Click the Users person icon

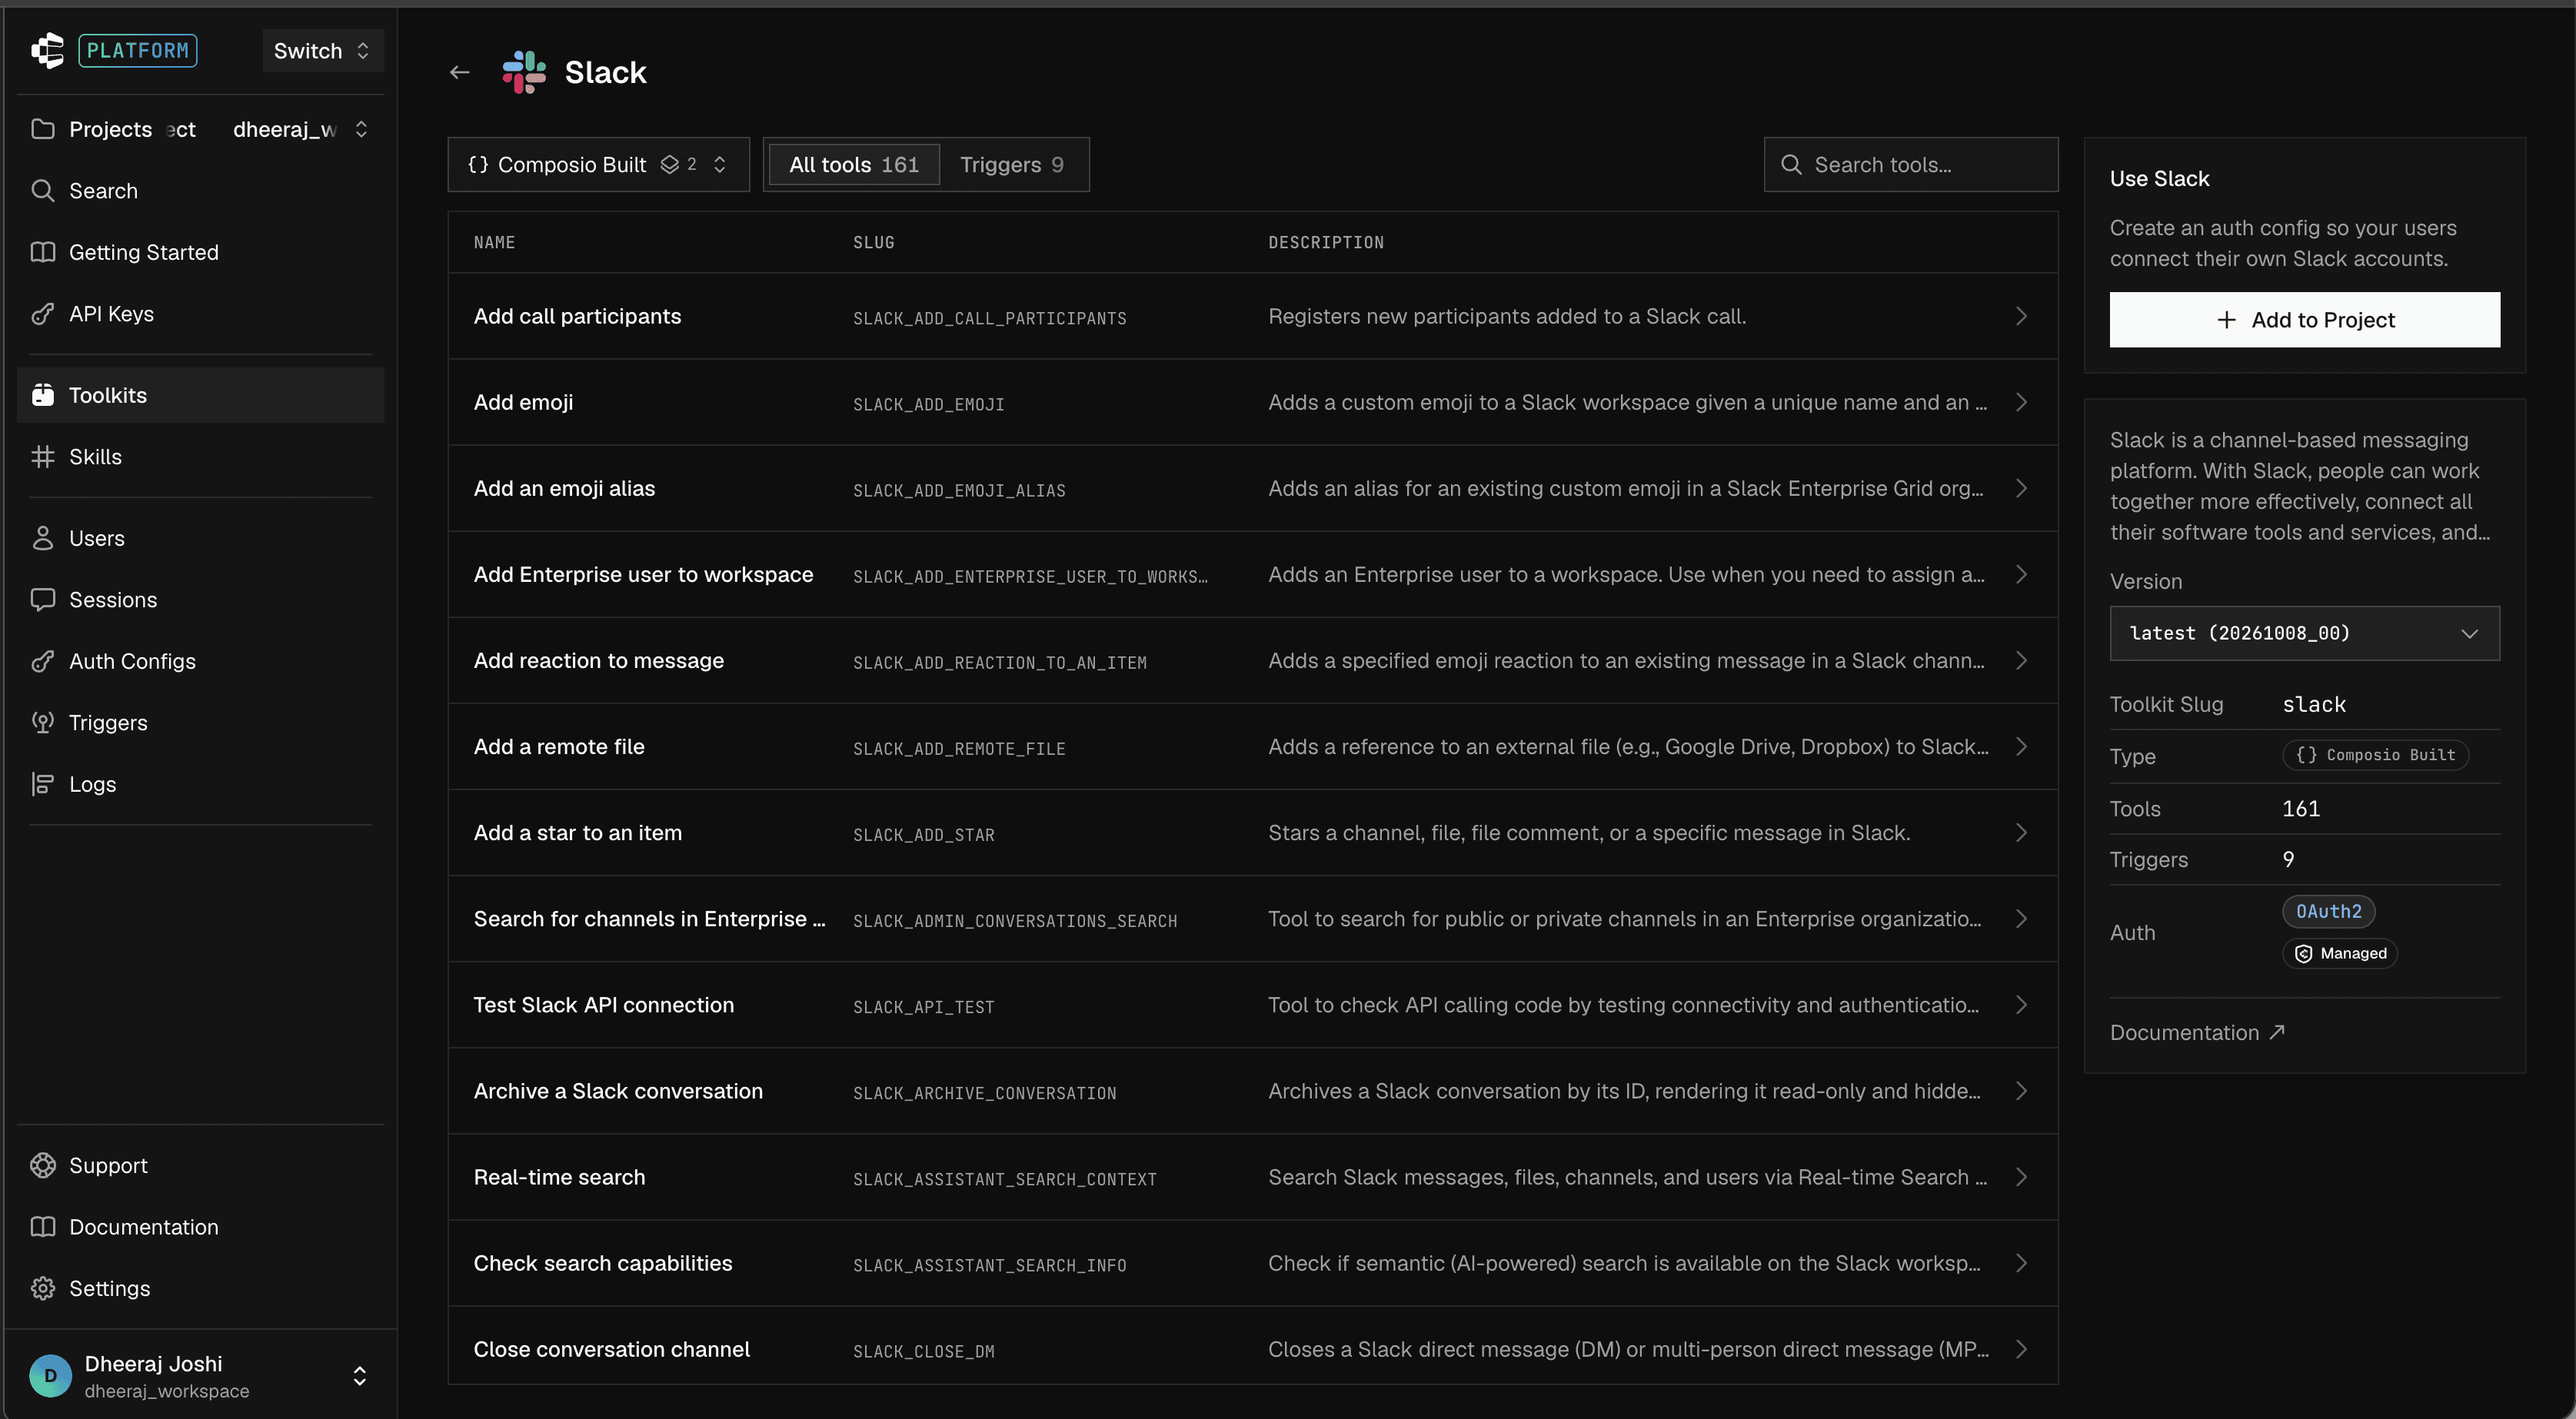pyautogui.click(x=42, y=538)
